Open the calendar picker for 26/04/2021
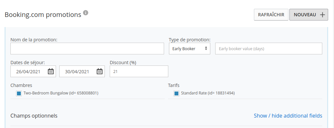334x128 pixels. point(51,71)
